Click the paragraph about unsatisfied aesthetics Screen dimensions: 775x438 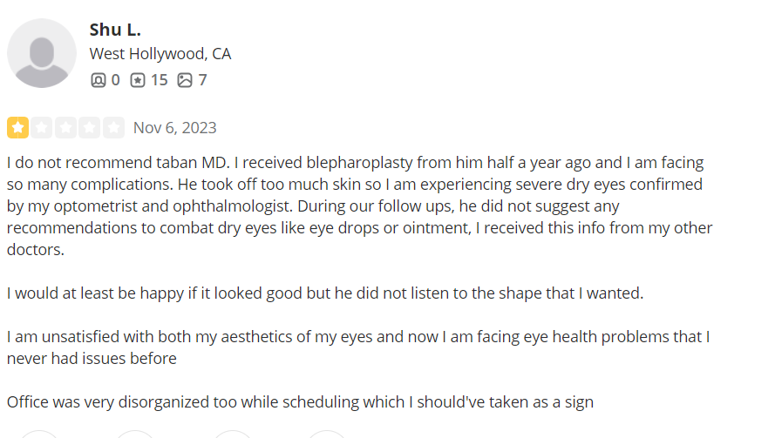click(x=358, y=347)
